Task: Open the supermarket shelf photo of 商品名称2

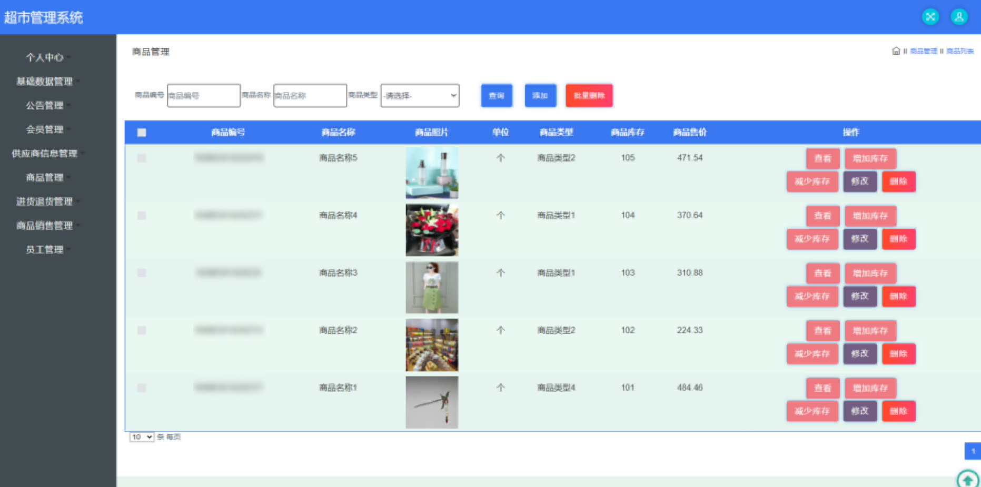Action: click(x=432, y=345)
